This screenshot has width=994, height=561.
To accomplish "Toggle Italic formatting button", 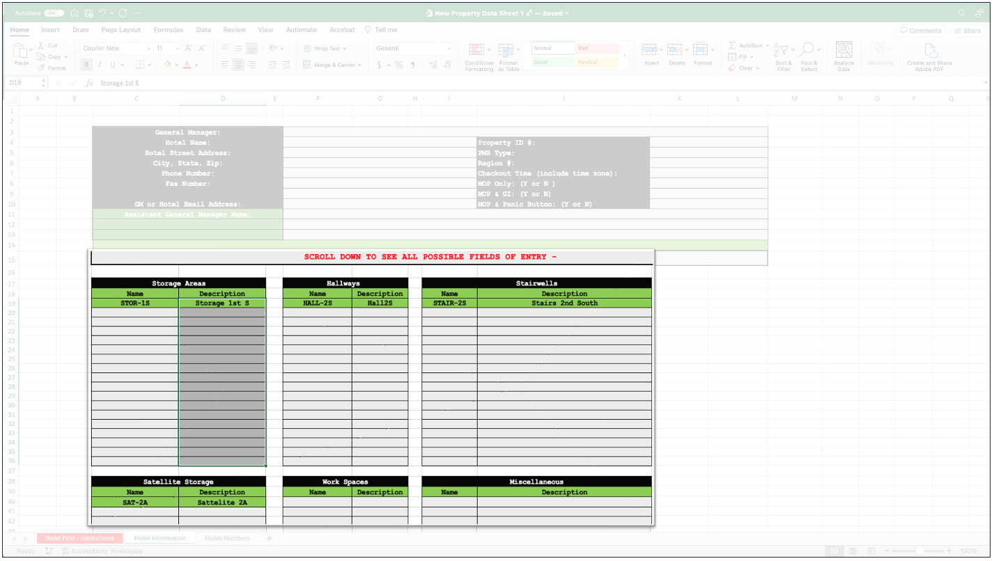I will pos(100,65).
